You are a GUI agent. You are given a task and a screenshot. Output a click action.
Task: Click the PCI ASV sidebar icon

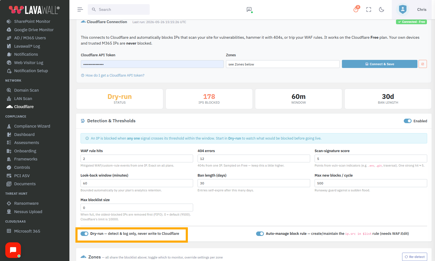tap(9, 176)
